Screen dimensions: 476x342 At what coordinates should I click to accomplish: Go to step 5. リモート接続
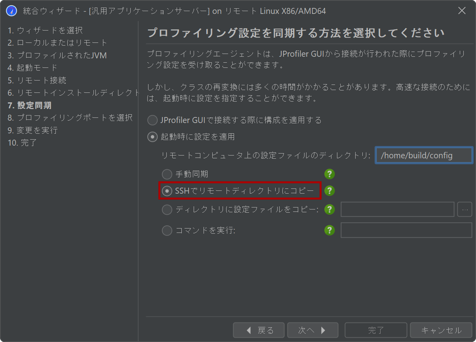[37, 81]
